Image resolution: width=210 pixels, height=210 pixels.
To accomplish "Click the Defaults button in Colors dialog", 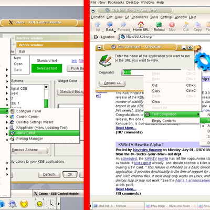I will [49, 174].
